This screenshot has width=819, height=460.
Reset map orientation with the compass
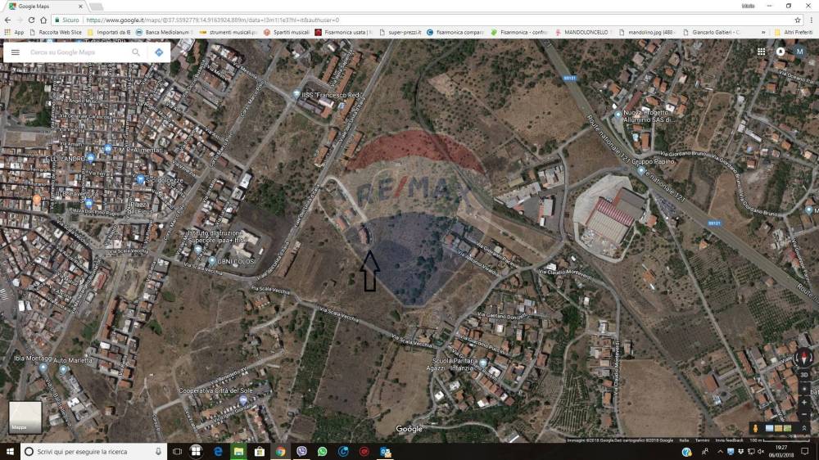pos(804,359)
